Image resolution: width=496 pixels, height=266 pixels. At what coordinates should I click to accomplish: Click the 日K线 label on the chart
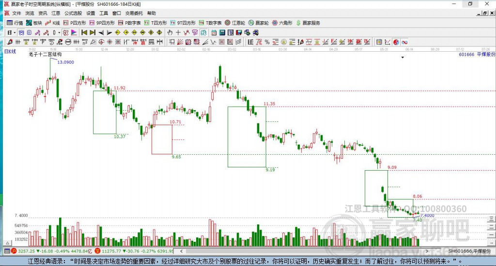pos(10,51)
